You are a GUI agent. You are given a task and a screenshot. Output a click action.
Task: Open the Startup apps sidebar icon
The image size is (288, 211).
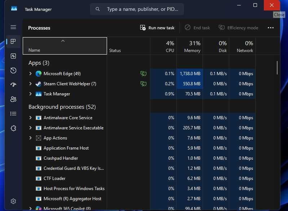13,85
